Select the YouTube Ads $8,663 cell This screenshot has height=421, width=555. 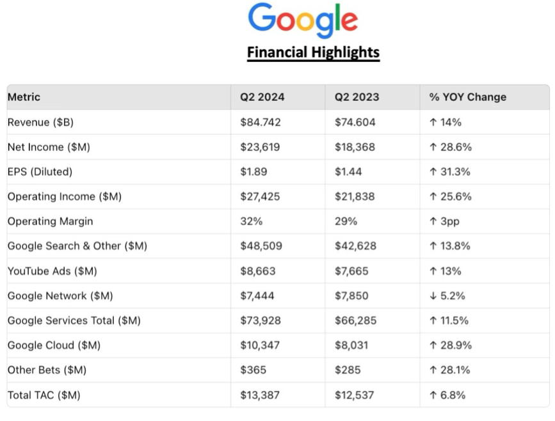[x=257, y=271]
